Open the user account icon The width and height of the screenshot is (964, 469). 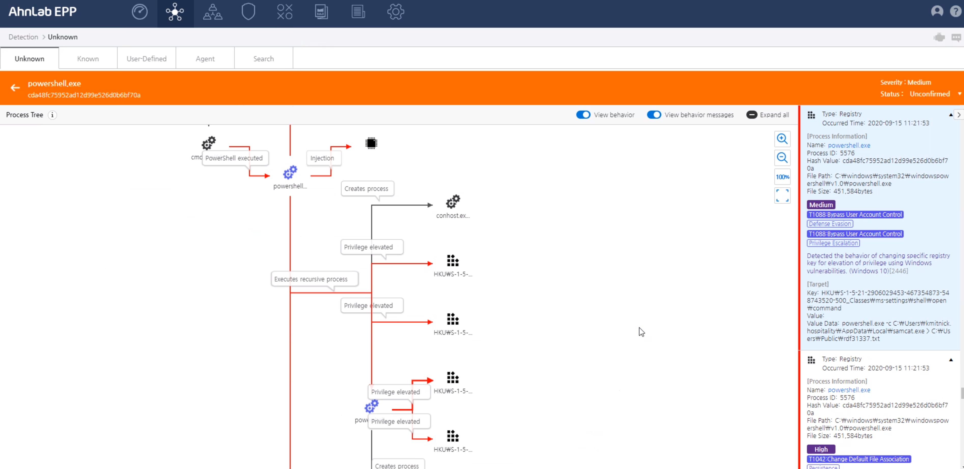(937, 11)
